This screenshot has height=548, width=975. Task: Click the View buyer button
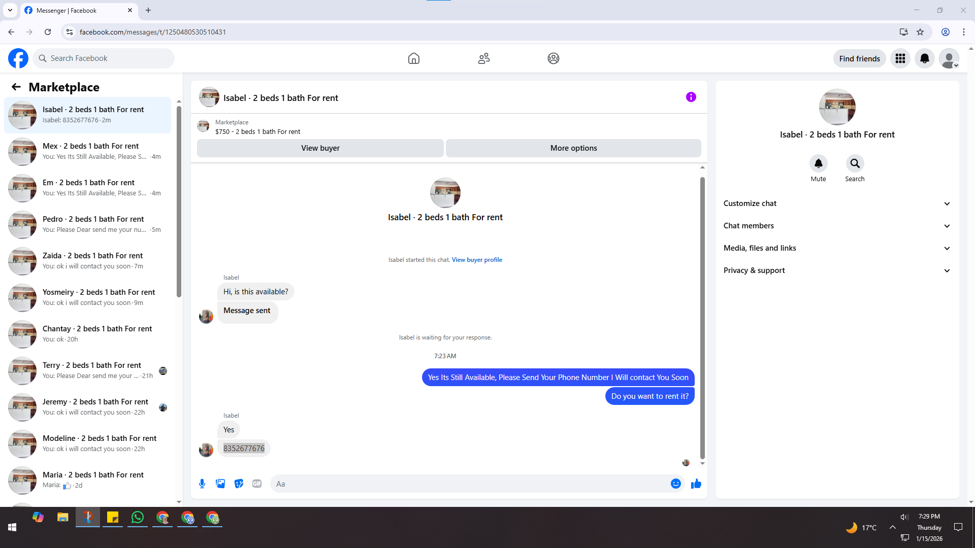[x=320, y=148]
